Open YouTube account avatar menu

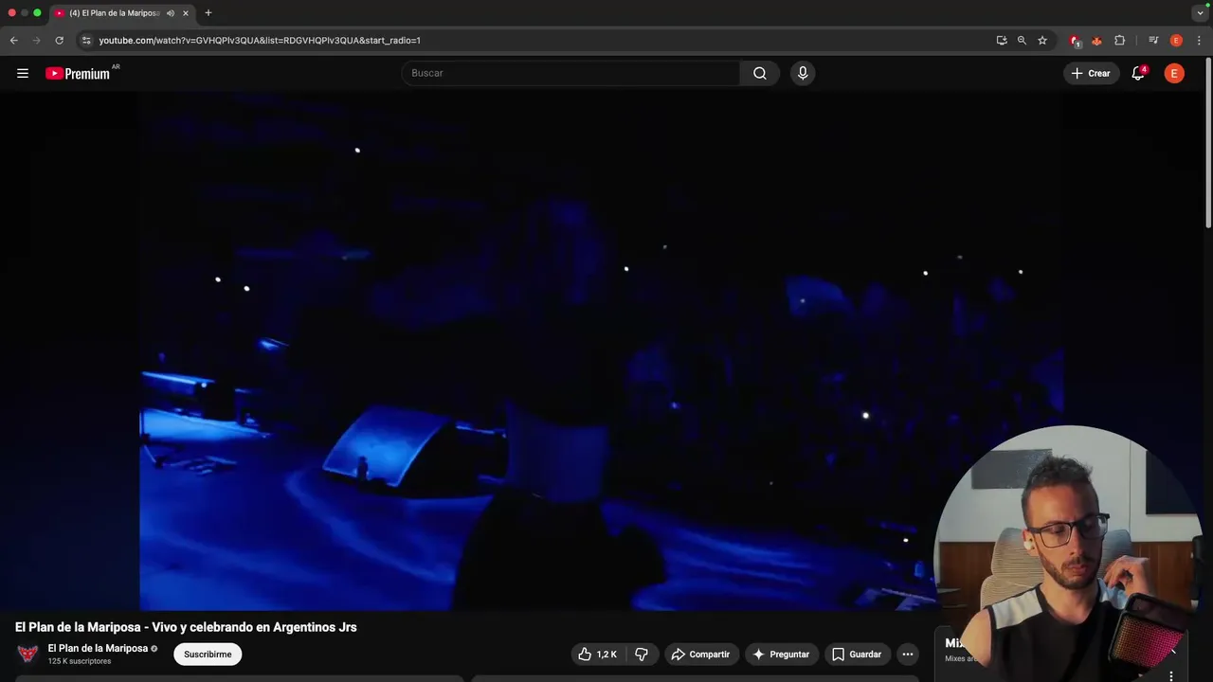point(1174,73)
